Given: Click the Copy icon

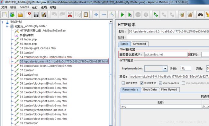Looking at the screenshot, I should pos(78,14).
